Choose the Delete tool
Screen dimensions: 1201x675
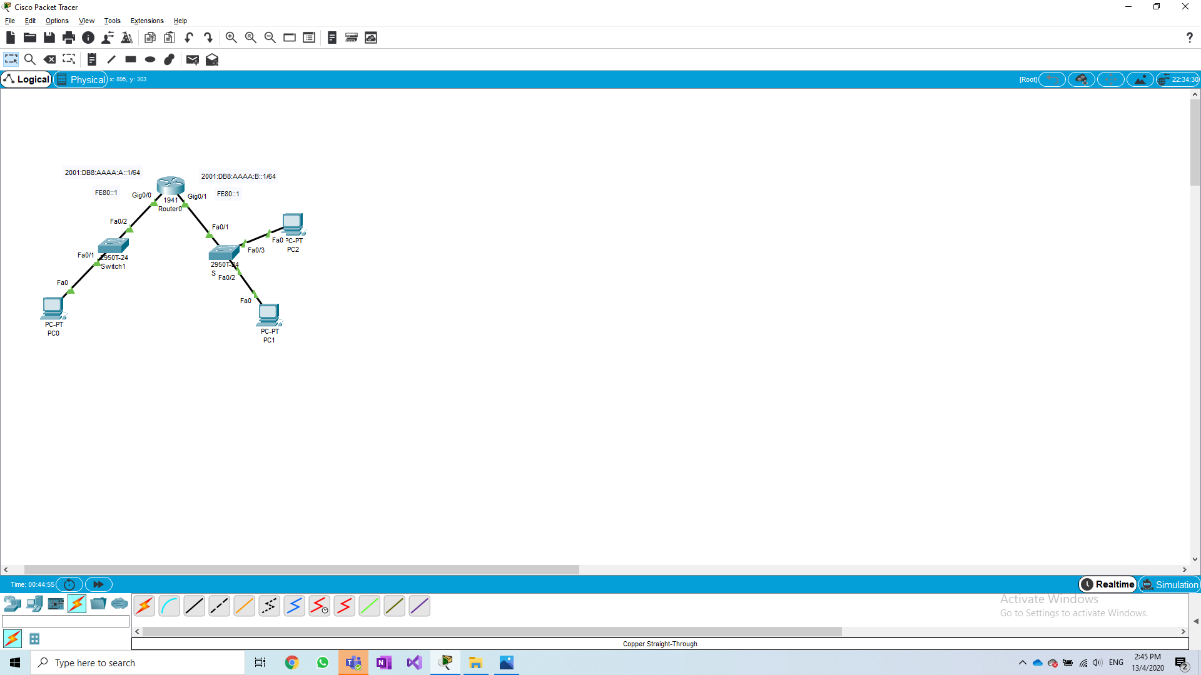[x=49, y=59]
